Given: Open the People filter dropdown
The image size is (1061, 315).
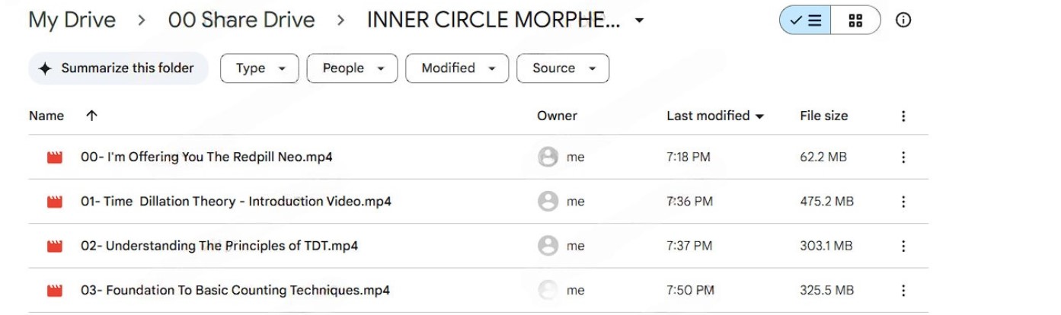Looking at the screenshot, I should pyautogui.click(x=352, y=68).
